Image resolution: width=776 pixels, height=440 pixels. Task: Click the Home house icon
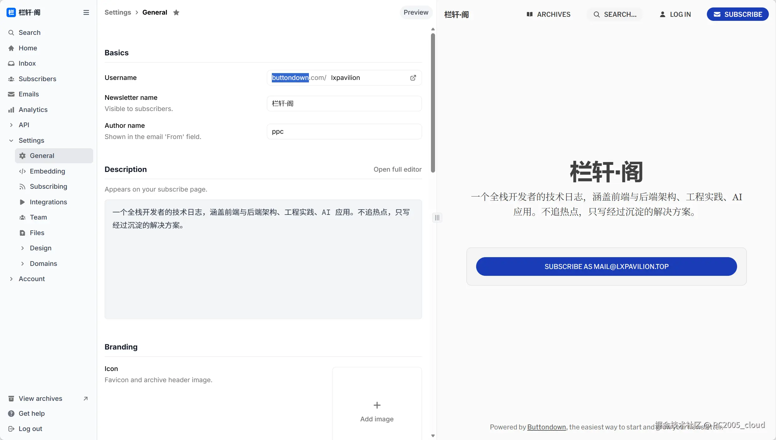[x=11, y=48]
